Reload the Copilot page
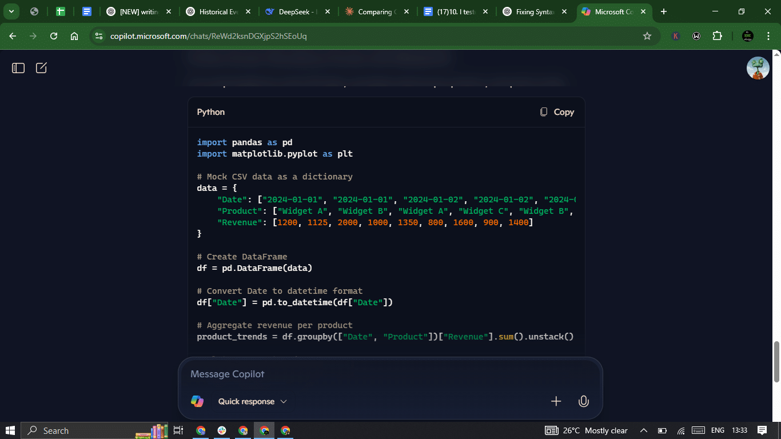 [54, 36]
